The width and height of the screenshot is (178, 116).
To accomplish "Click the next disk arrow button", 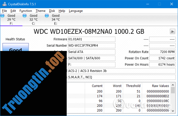I will pos(172,31).
